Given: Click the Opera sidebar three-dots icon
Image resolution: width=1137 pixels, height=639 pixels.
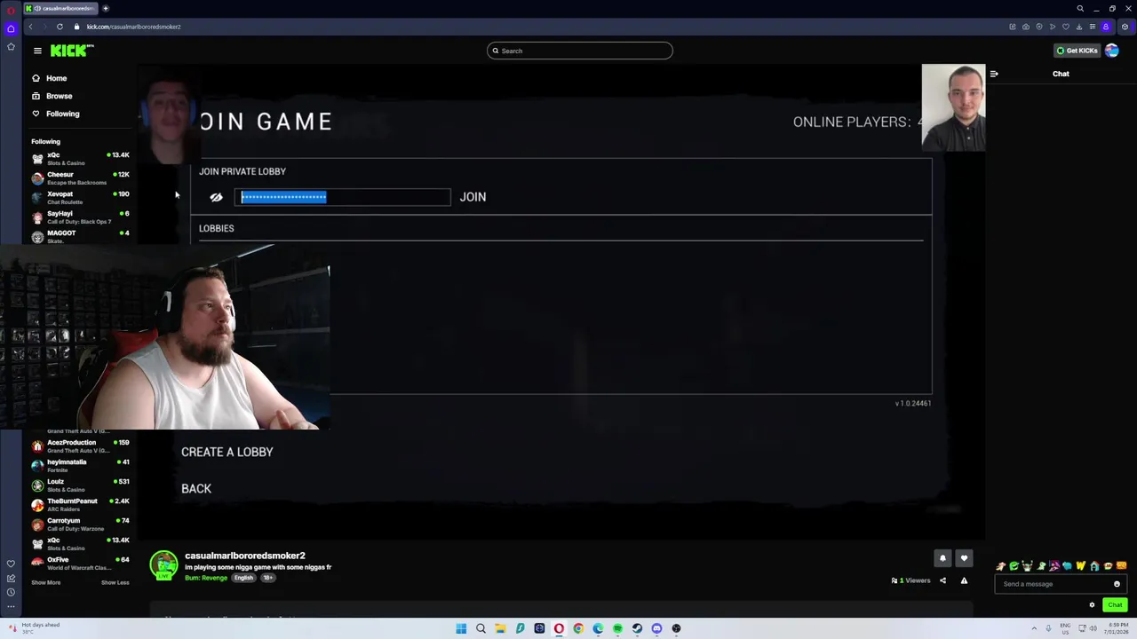Looking at the screenshot, I should 11,606.
